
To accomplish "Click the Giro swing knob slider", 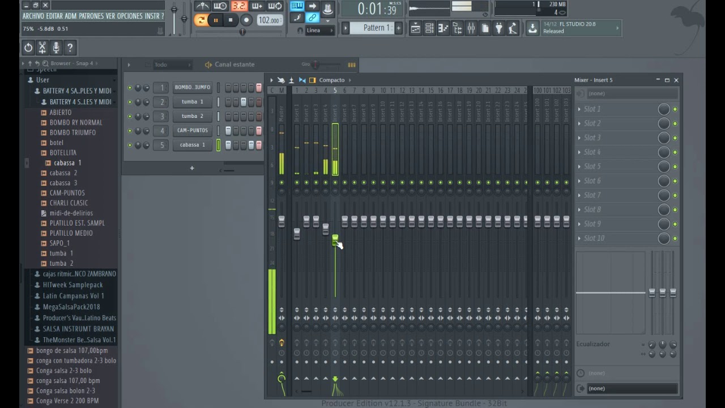I will pyautogui.click(x=315, y=65).
